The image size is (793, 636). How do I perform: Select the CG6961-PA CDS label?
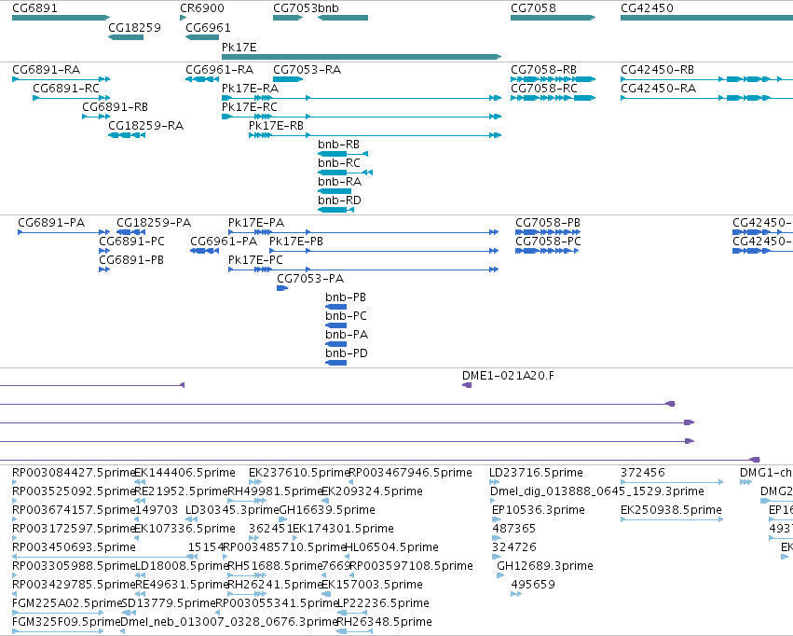(x=224, y=242)
